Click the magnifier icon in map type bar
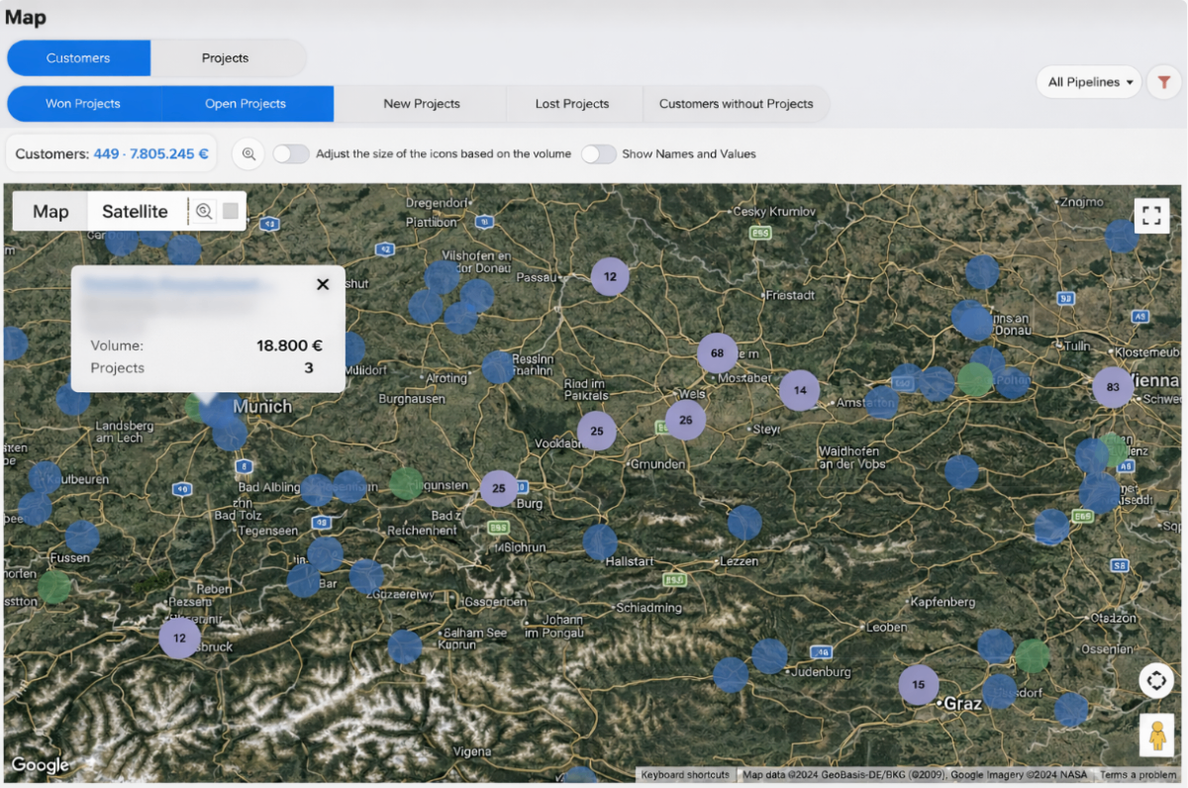The image size is (1188, 788). point(204,211)
